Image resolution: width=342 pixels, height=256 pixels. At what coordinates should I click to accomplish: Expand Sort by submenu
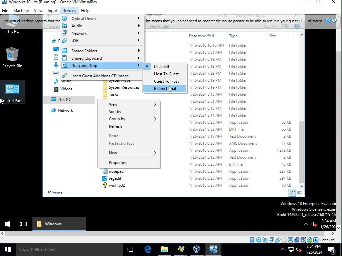pos(129,112)
